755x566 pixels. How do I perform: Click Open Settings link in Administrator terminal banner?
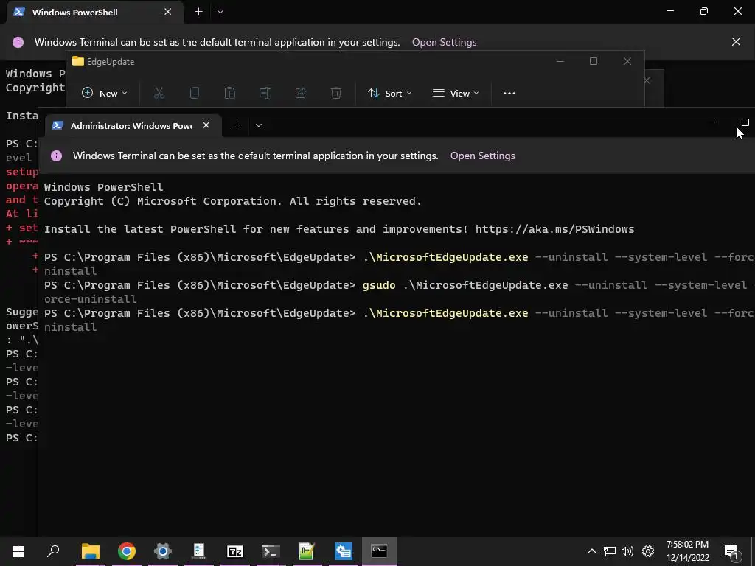(482, 156)
